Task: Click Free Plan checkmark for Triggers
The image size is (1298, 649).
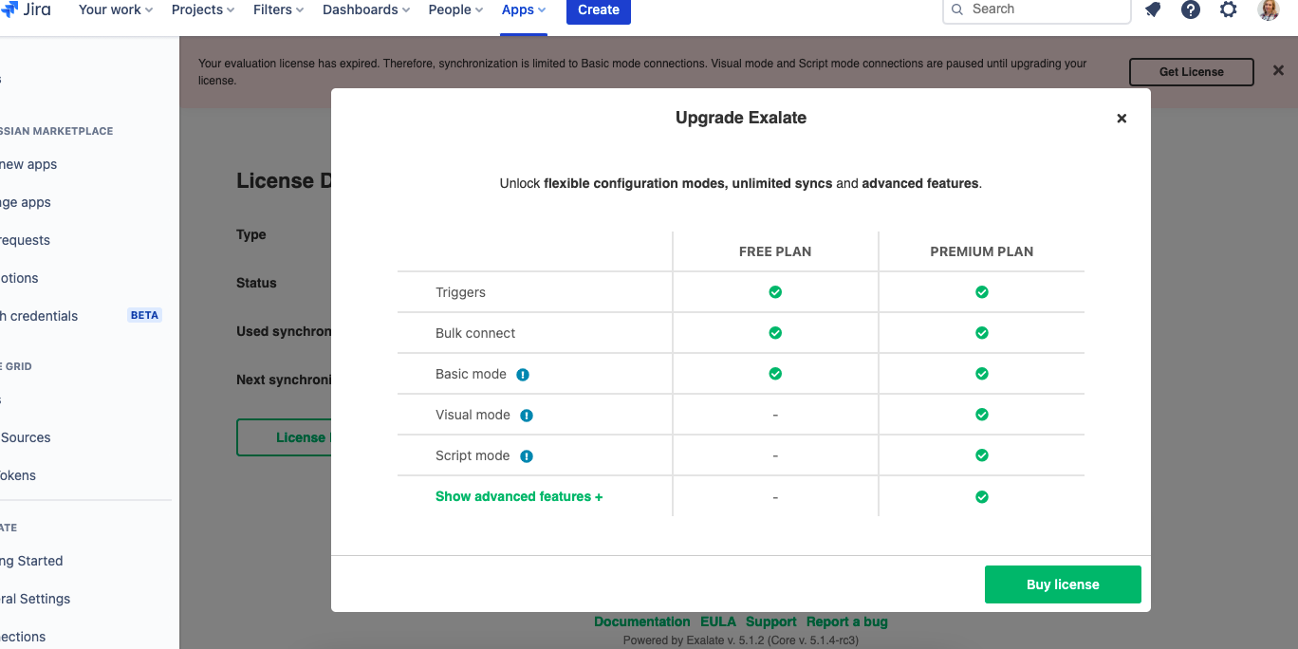Action: (x=775, y=292)
